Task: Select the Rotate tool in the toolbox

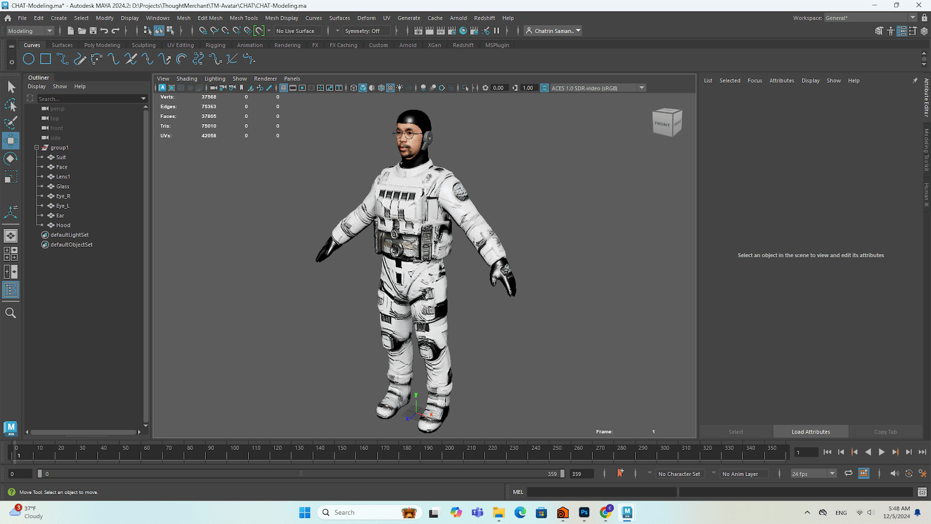Action: (10, 158)
